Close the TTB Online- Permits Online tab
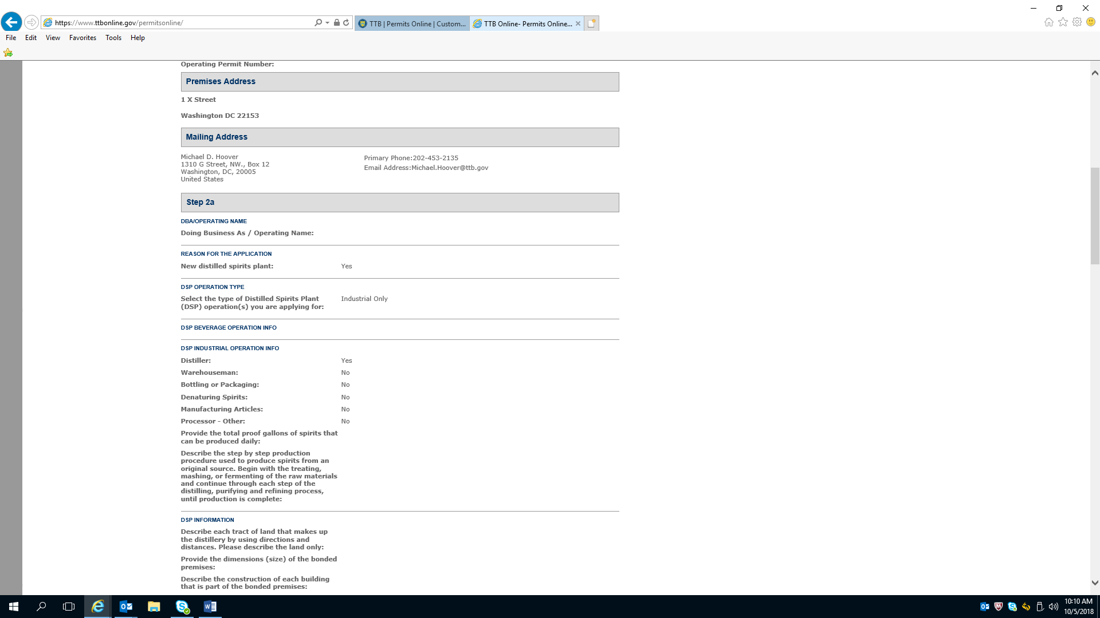 (578, 23)
